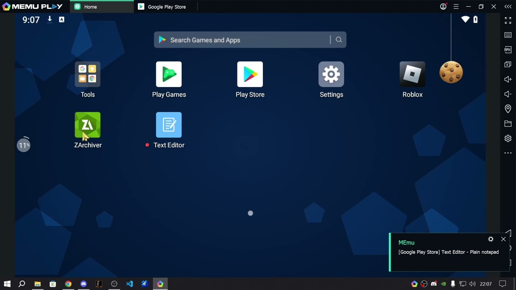Open Microsoft Store from taskbar
This screenshot has height=290, width=516.
(53, 284)
